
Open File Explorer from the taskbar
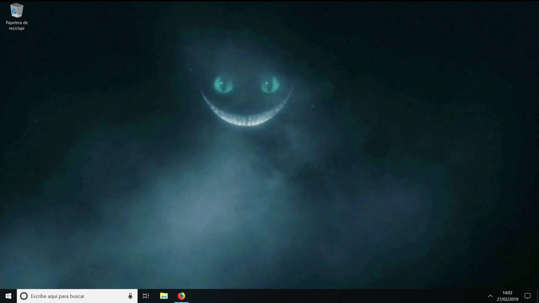pyautogui.click(x=164, y=296)
